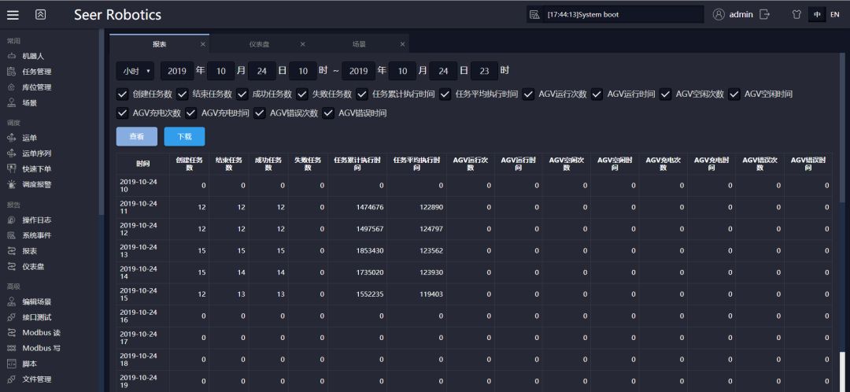This screenshot has width=850, height=392.
Task: Uncheck the 创建任务数 checkbox
Action: (x=122, y=94)
